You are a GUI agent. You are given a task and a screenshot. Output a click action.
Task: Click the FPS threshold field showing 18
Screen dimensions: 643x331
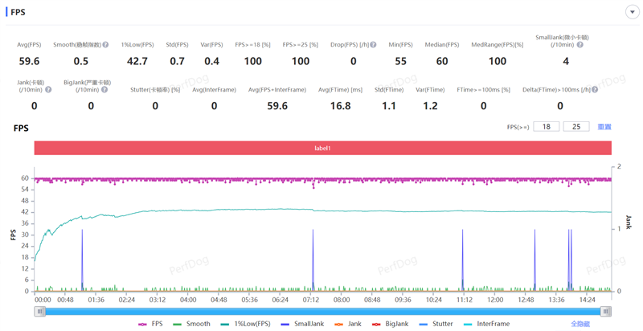pyautogui.click(x=546, y=127)
